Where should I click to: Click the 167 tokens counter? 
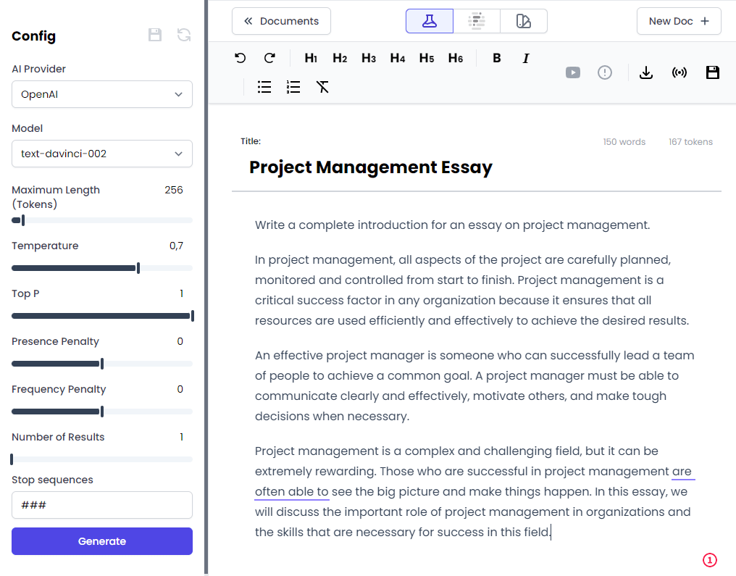(x=690, y=142)
